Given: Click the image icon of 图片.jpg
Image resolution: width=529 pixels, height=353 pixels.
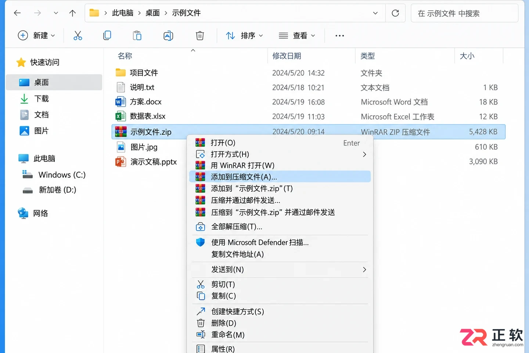Looking at the screenshot, I should 121,147.
